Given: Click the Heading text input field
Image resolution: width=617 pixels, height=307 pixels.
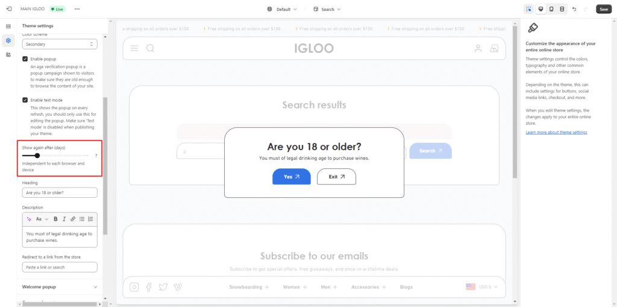Looking at the screenshot, I should click(x=60, y=192).
